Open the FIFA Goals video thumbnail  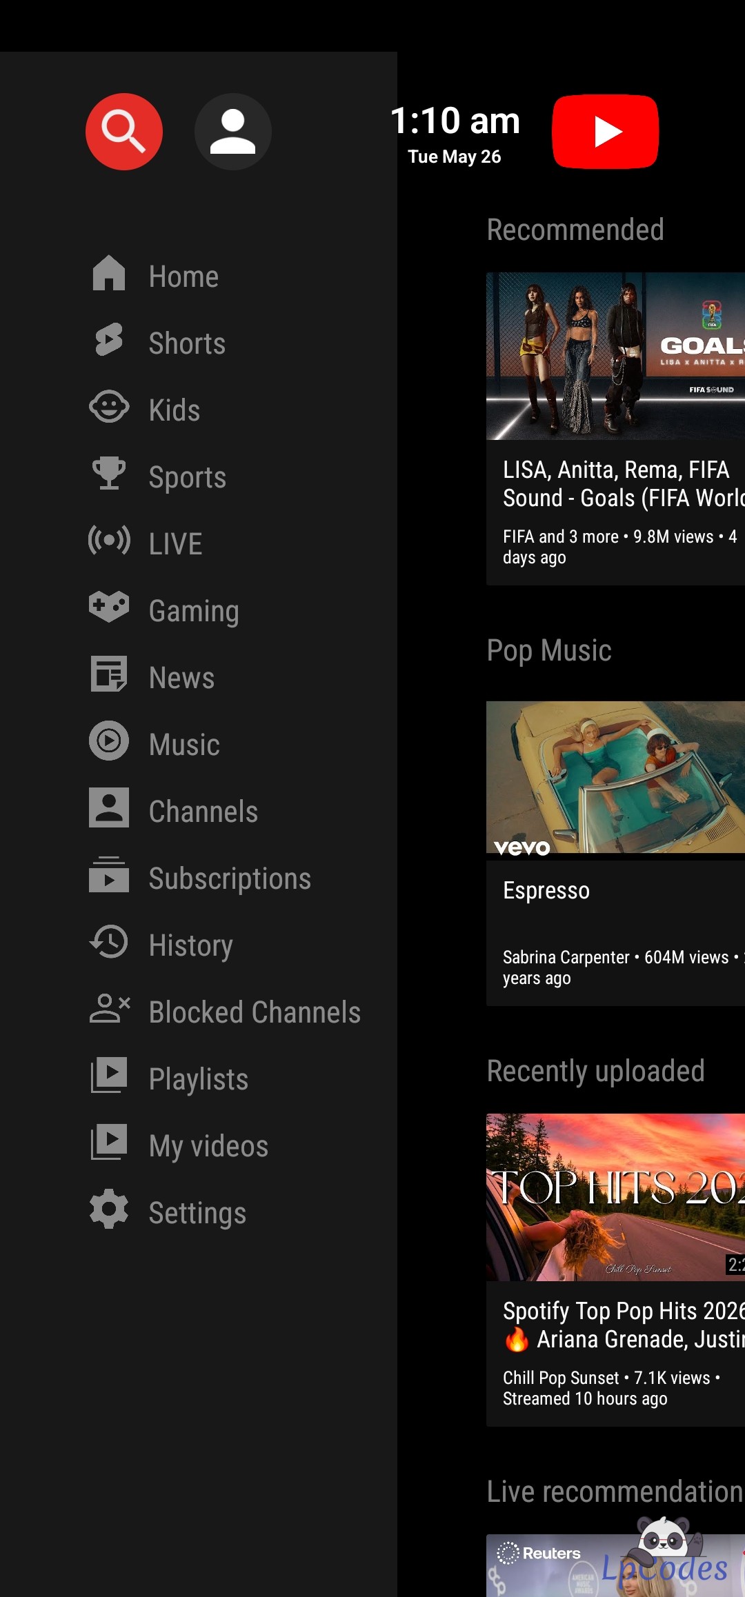pyautogui.click(x=615, y=356)
